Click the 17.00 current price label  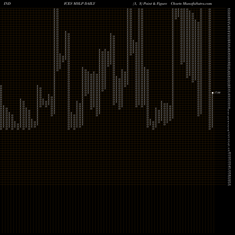point(218,93)
